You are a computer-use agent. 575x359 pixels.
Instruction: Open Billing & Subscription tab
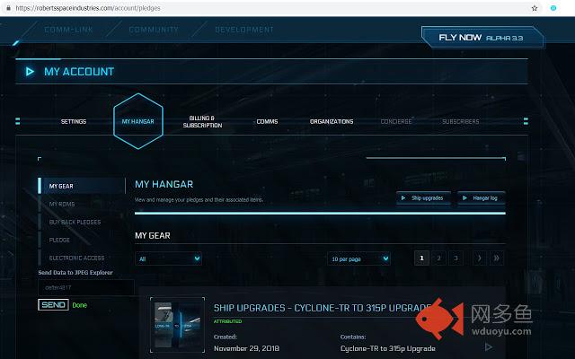[x=202, y=122]
